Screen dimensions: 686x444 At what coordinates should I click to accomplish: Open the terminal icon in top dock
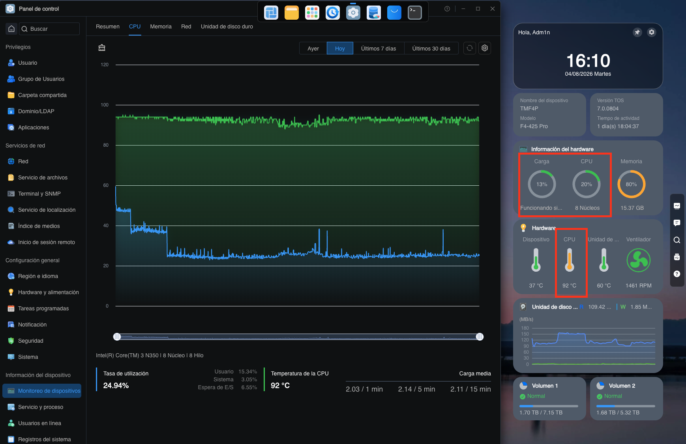coord(415,13)
